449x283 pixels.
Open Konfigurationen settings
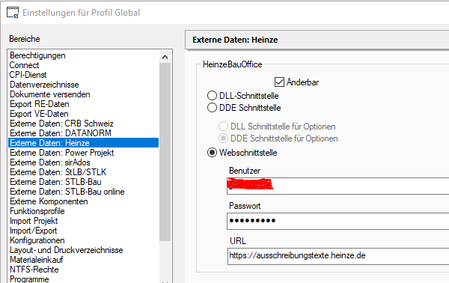point(83,240)
